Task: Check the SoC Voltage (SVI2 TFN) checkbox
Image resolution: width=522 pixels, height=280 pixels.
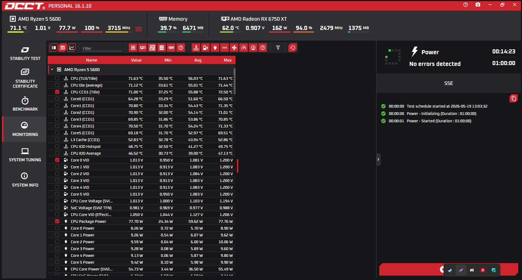Action: 57,208
